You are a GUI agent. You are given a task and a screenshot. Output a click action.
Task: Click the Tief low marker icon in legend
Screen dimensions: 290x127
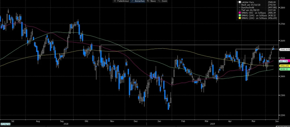240,10
